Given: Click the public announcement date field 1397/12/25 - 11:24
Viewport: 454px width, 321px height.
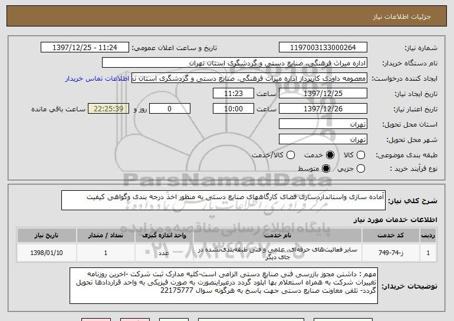Looking at the screenshot, I should [85, 48].
